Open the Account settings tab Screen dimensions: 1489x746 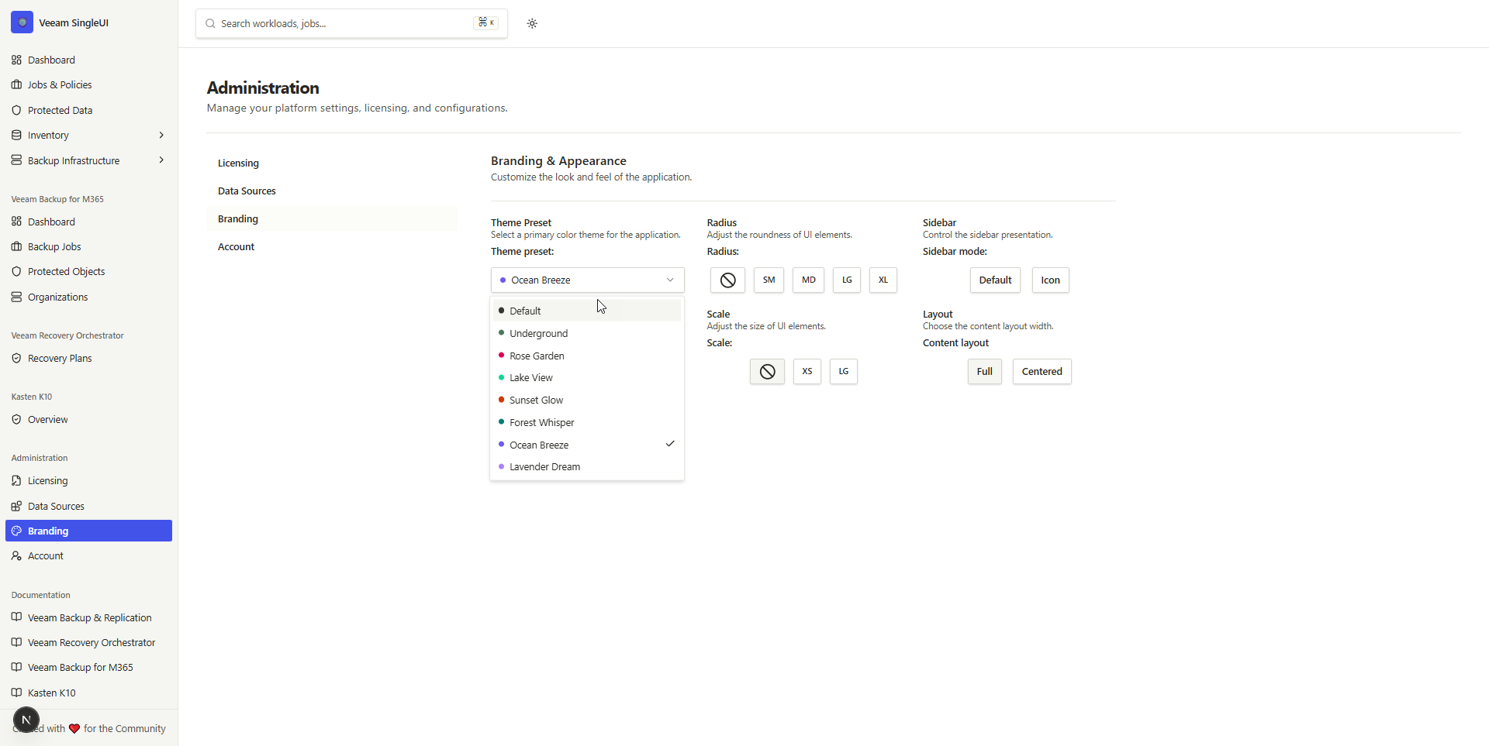332,246
